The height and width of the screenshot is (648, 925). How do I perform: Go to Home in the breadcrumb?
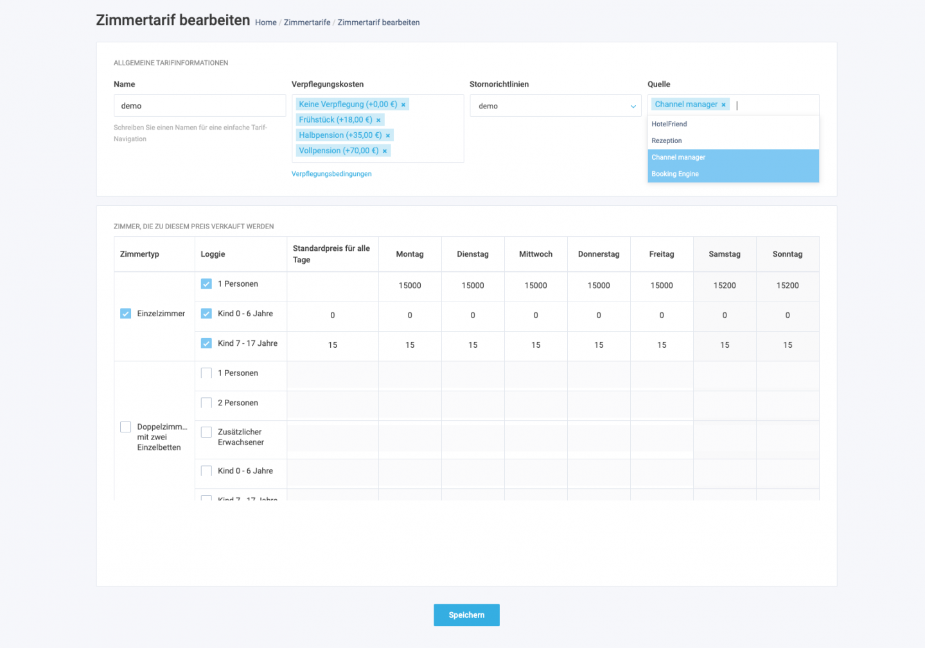(x=266, y=22)
